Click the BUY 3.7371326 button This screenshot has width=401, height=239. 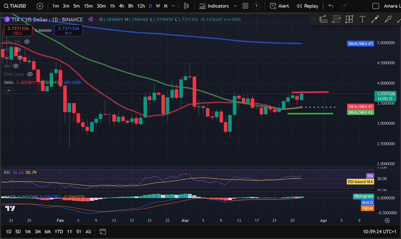point(68,30)
